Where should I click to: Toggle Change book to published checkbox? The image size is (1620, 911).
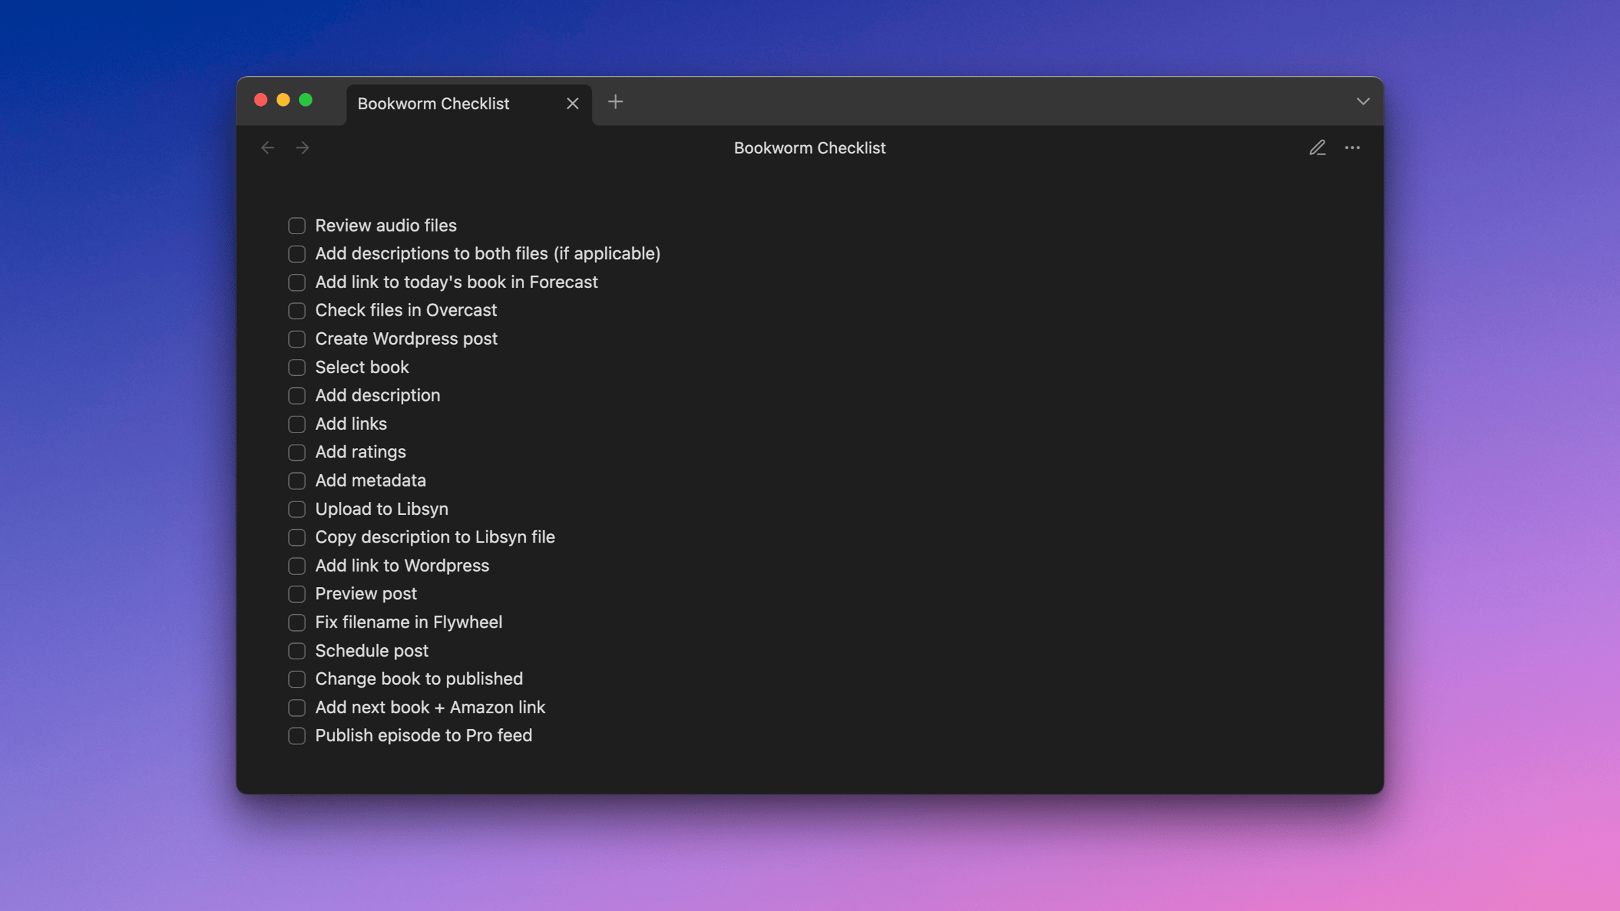(296, 679)
